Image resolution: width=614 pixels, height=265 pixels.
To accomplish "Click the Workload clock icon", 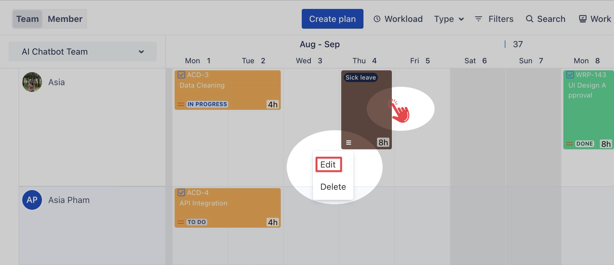I will 377,19.
